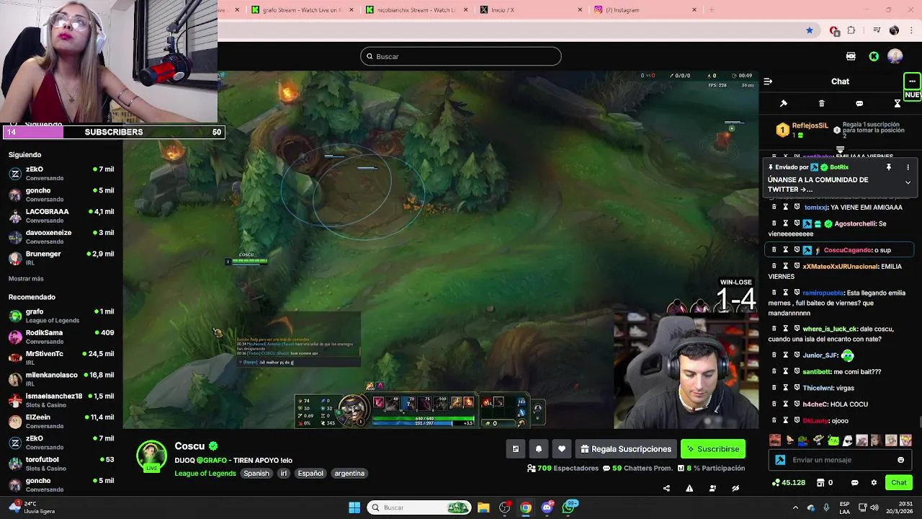Open File Explorer from the taskbar
The height and width of the screenshot is (519, 922).
pos(483,507)
